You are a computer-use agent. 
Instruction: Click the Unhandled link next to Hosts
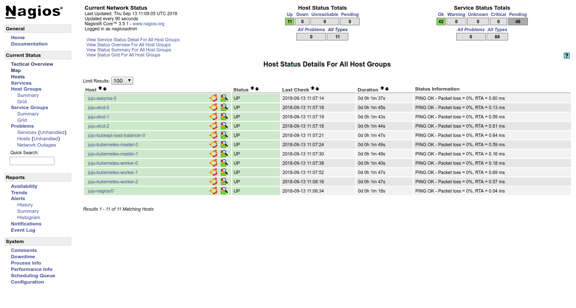tap(46, 139)
